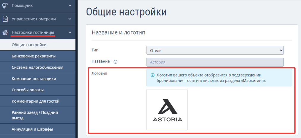Click the house icon beside Настройки гостиницы
The image size is (301, 138).
tap(5, 32)
